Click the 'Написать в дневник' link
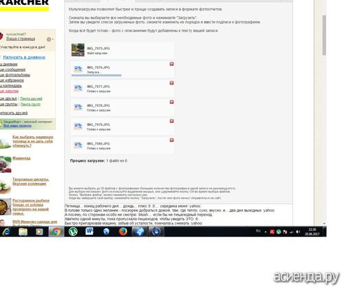This screenshot has height=287, width=344. (x=24, y=57)
